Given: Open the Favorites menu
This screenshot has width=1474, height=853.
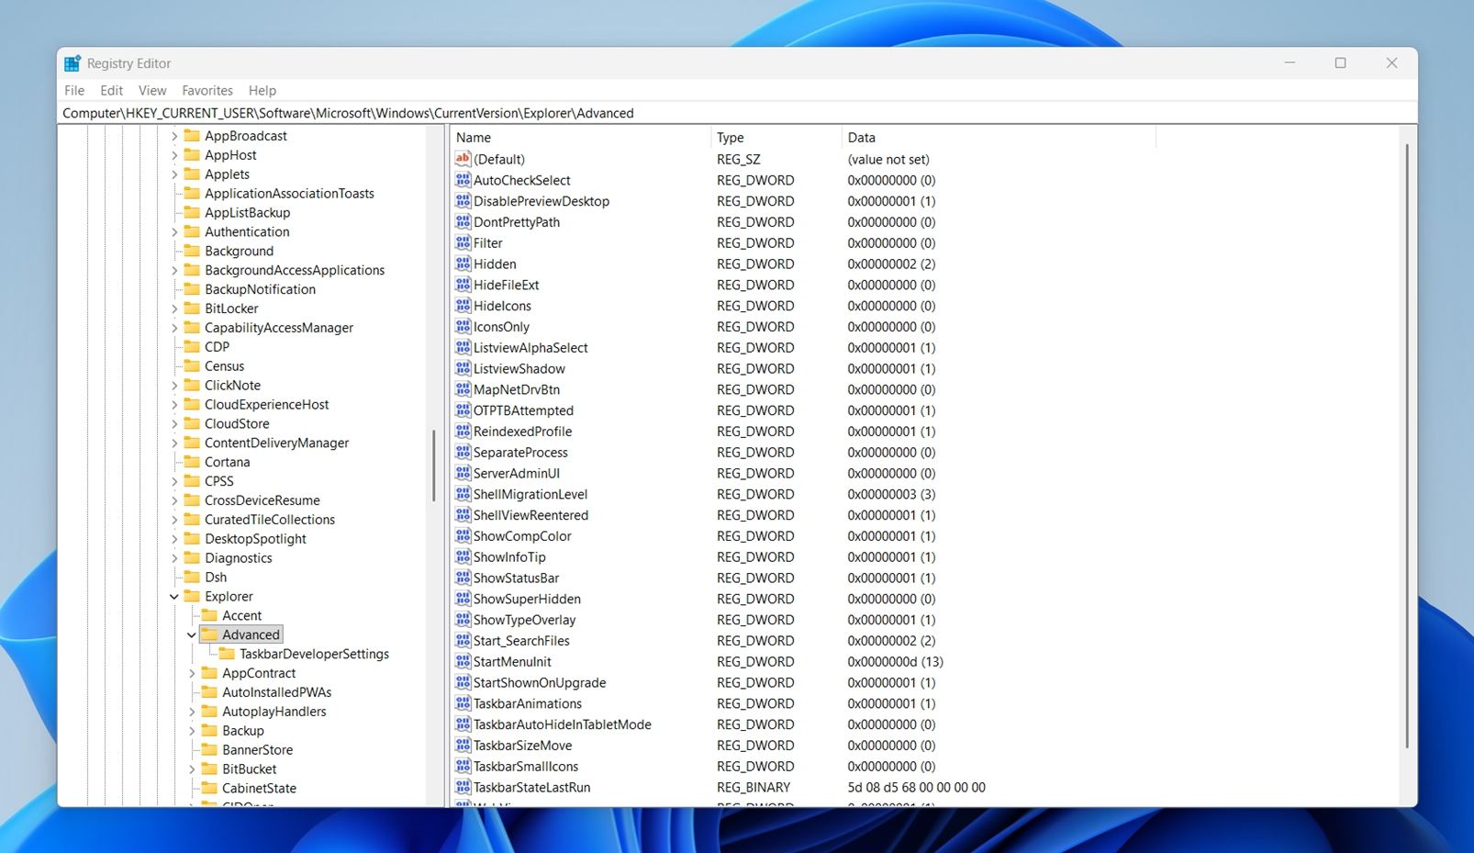Looking at the screenshot, I should [x=207, y=90].
